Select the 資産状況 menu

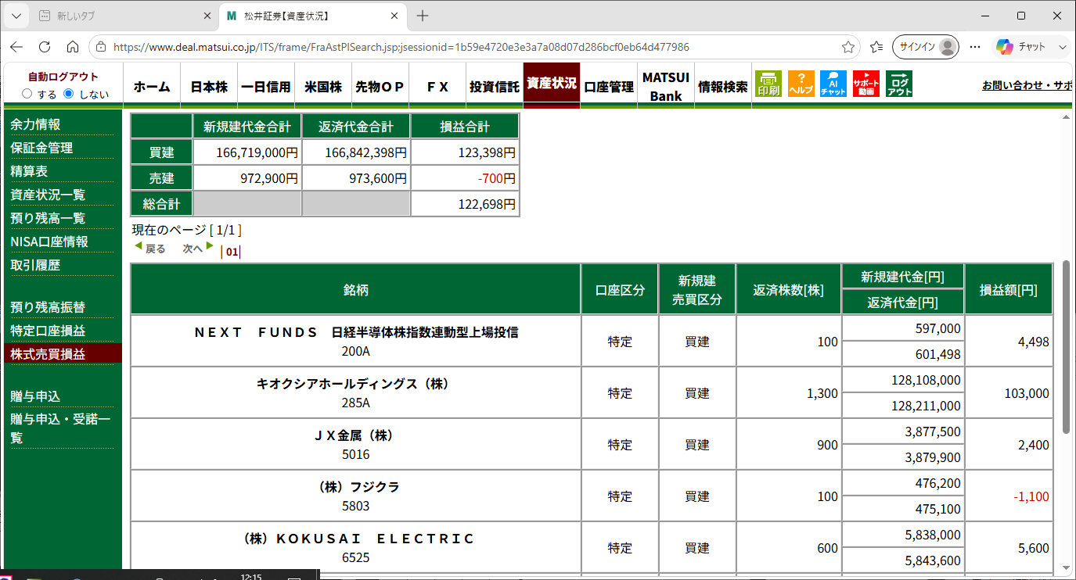552,84
